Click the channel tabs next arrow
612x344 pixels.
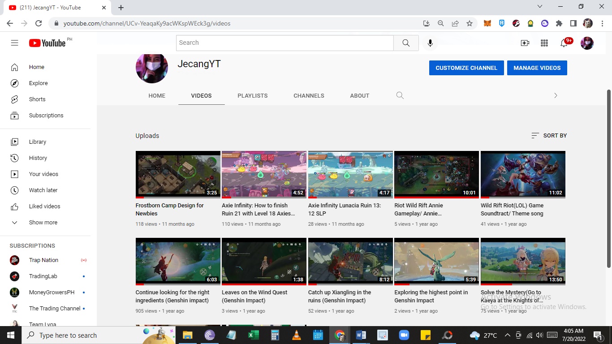(556, 95)
